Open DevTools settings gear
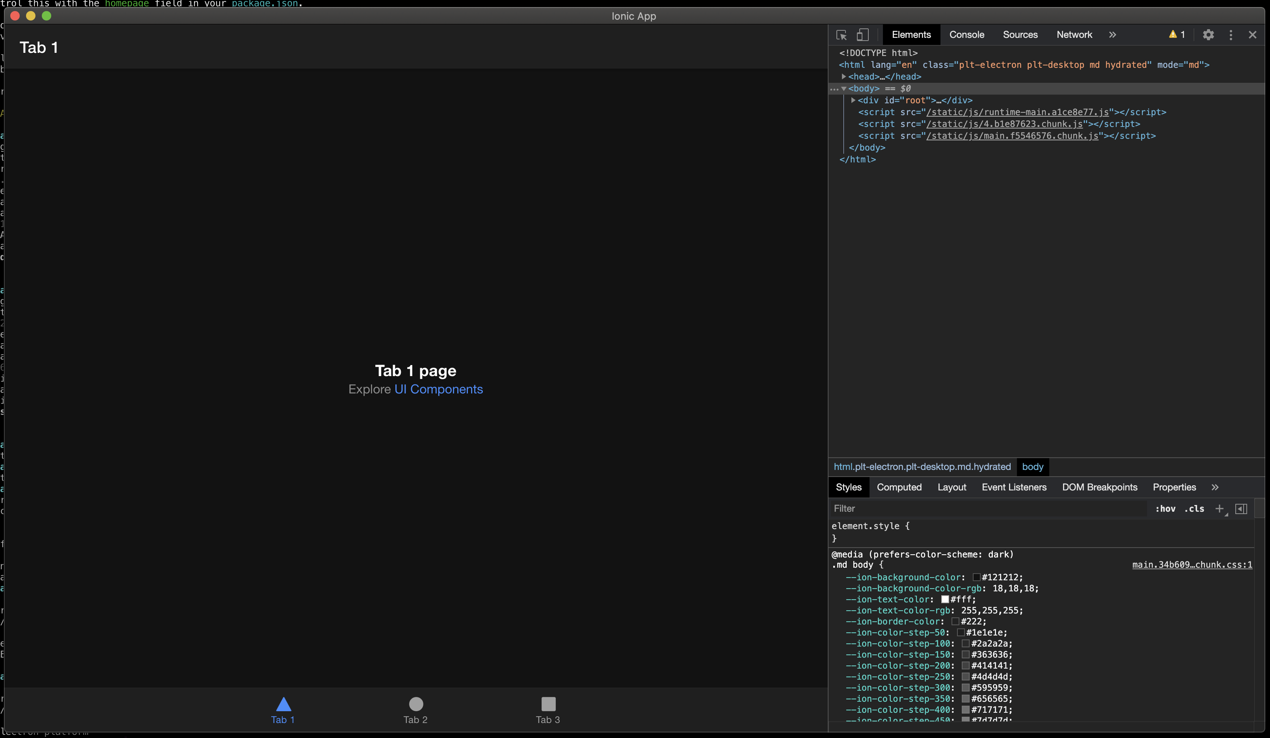Screen dimensions: 1270x738 1208,35
